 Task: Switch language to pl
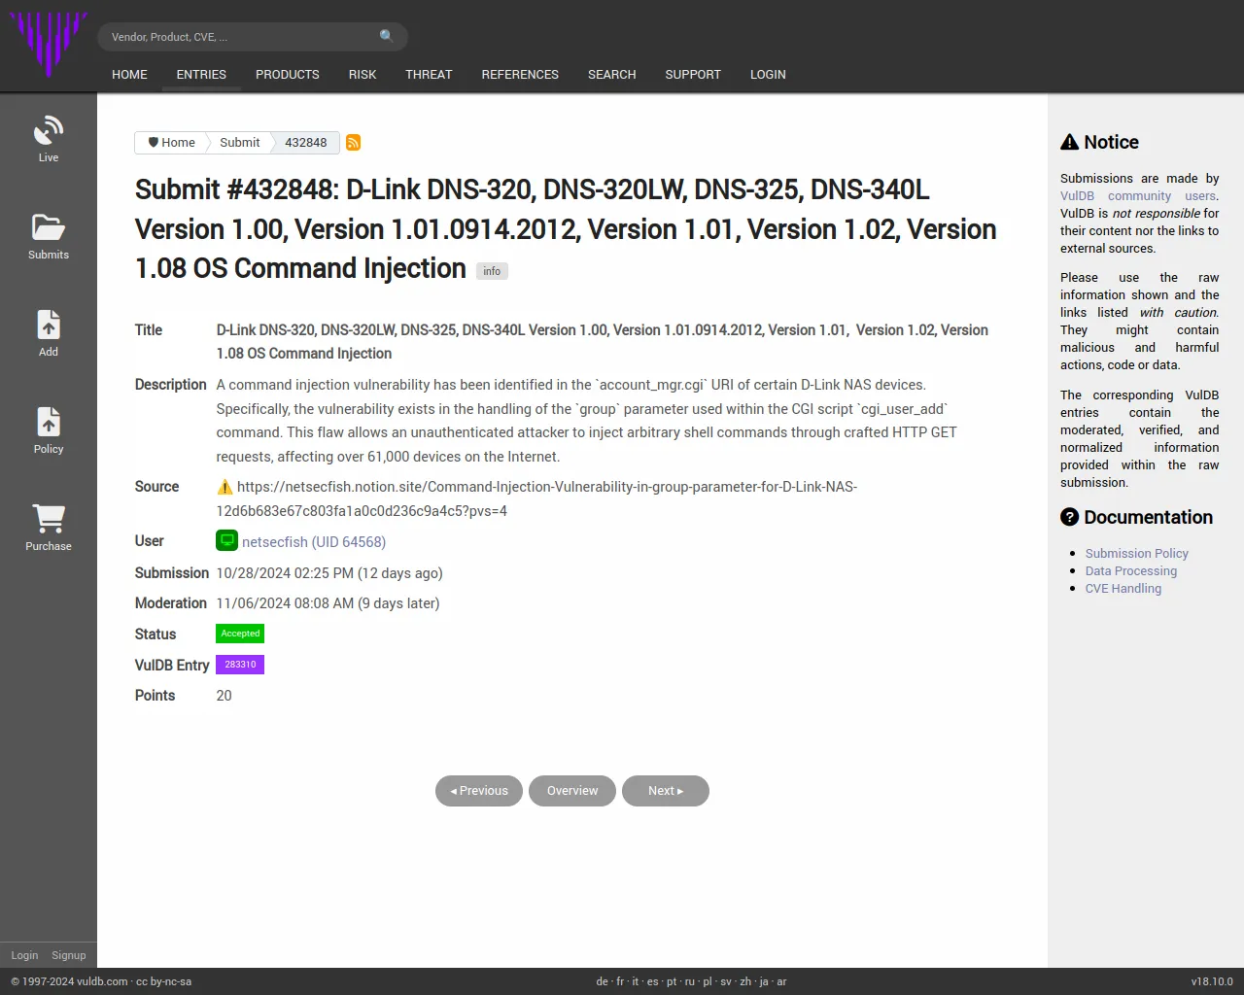point(708,981)
